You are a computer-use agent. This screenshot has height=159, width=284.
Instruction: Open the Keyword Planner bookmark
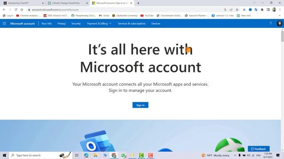pos(197,16)
